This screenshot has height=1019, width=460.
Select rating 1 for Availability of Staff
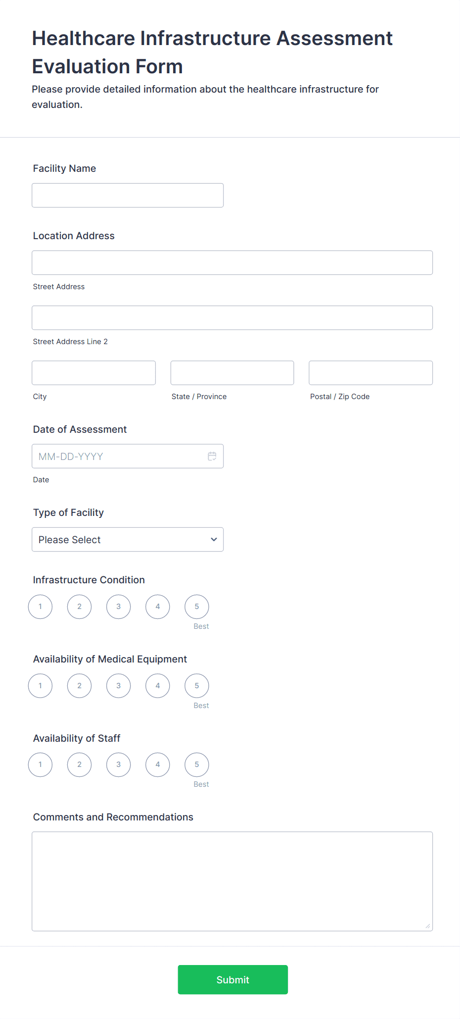click(40, 764)
